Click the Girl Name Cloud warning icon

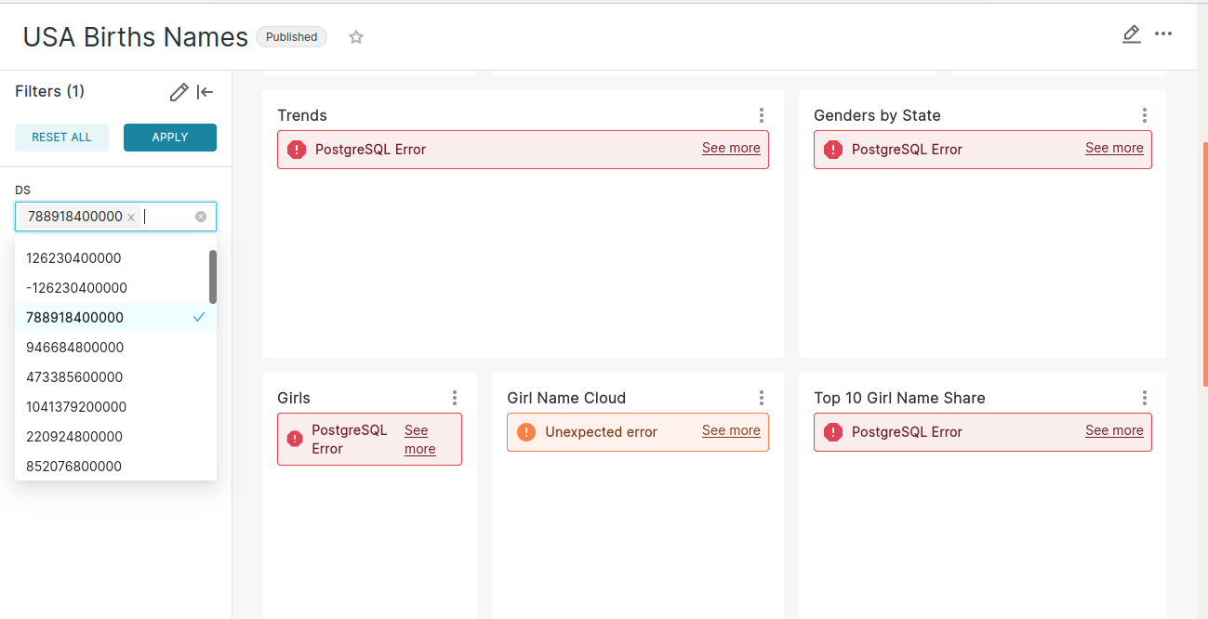click(x=526, y=432)
